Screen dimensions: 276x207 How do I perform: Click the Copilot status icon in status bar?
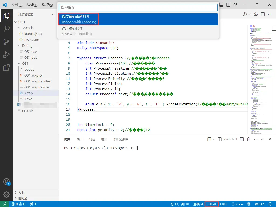249,204
